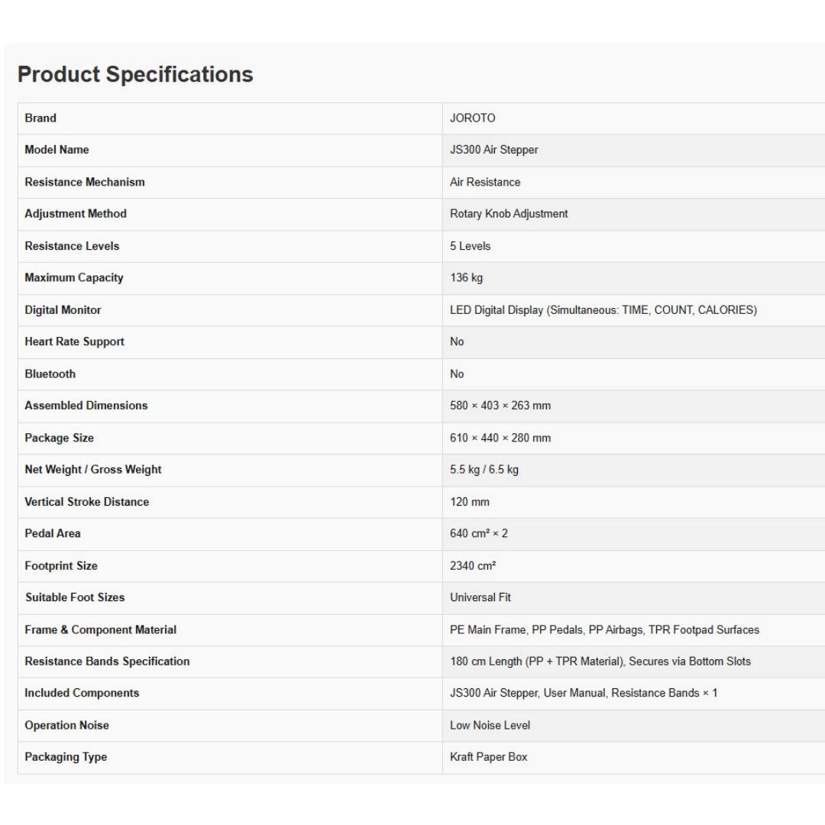The image size is (825, 825).
Task: Select the Brand row label
Action: click(x=40, y=118)
